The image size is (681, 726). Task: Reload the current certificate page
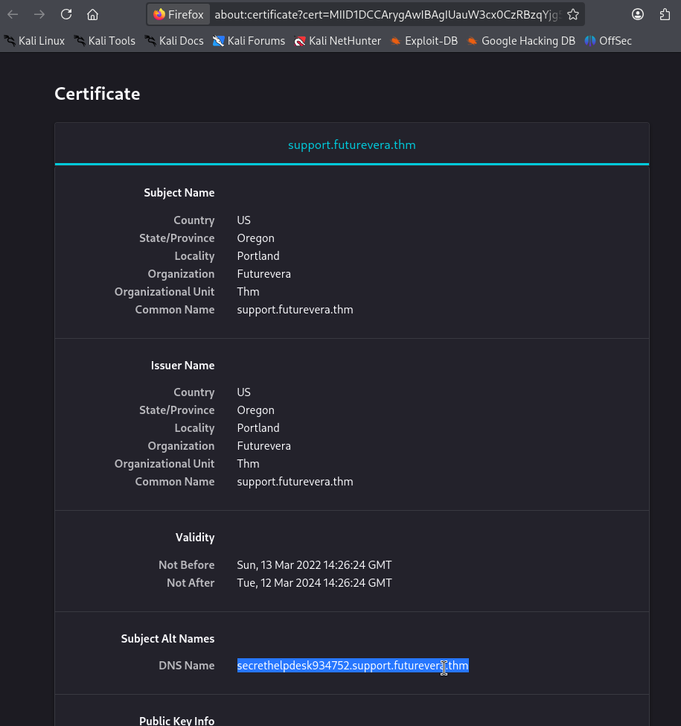[66, 14]
